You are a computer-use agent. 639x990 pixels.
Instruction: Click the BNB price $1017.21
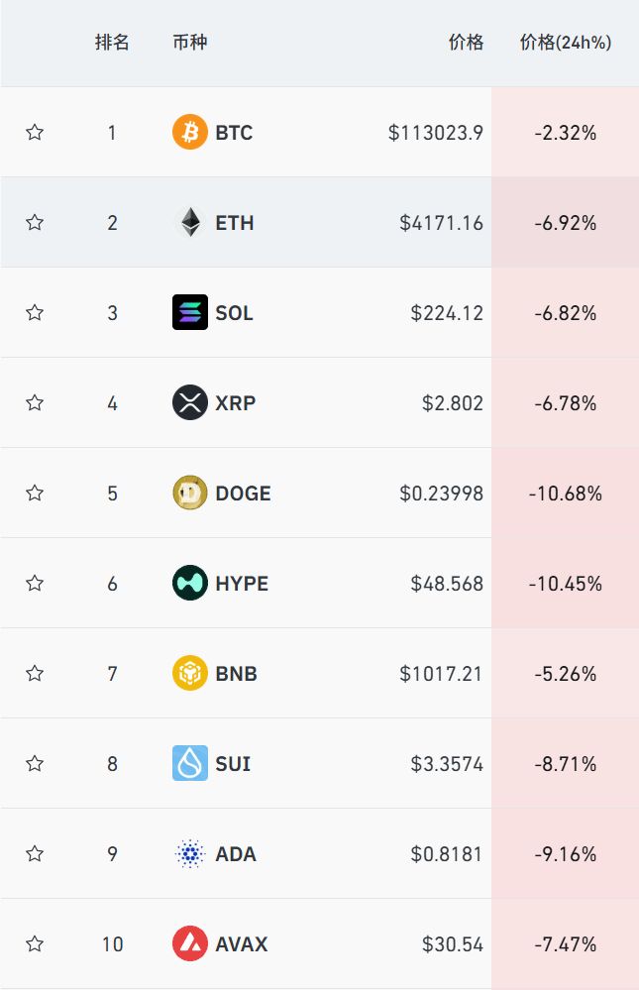[x=442, y=674]
